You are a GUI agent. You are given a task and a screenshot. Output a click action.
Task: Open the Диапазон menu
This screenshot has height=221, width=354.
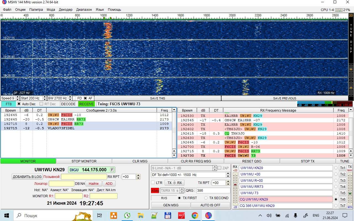pyautogui.click(x=84, y=9)
